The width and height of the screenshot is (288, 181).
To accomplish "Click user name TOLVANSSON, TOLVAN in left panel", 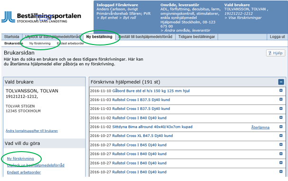I will click(x=32, y=91).
